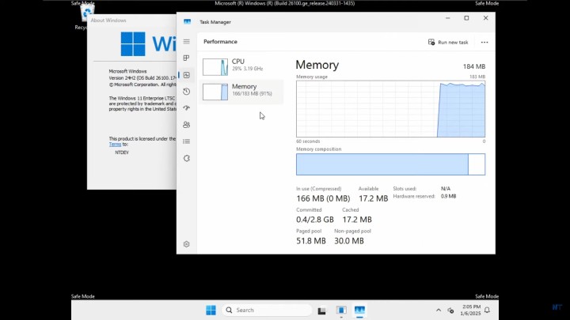Screen dimensions: 570x320
Task: Switch to the Users page icon
Action: 187,124
